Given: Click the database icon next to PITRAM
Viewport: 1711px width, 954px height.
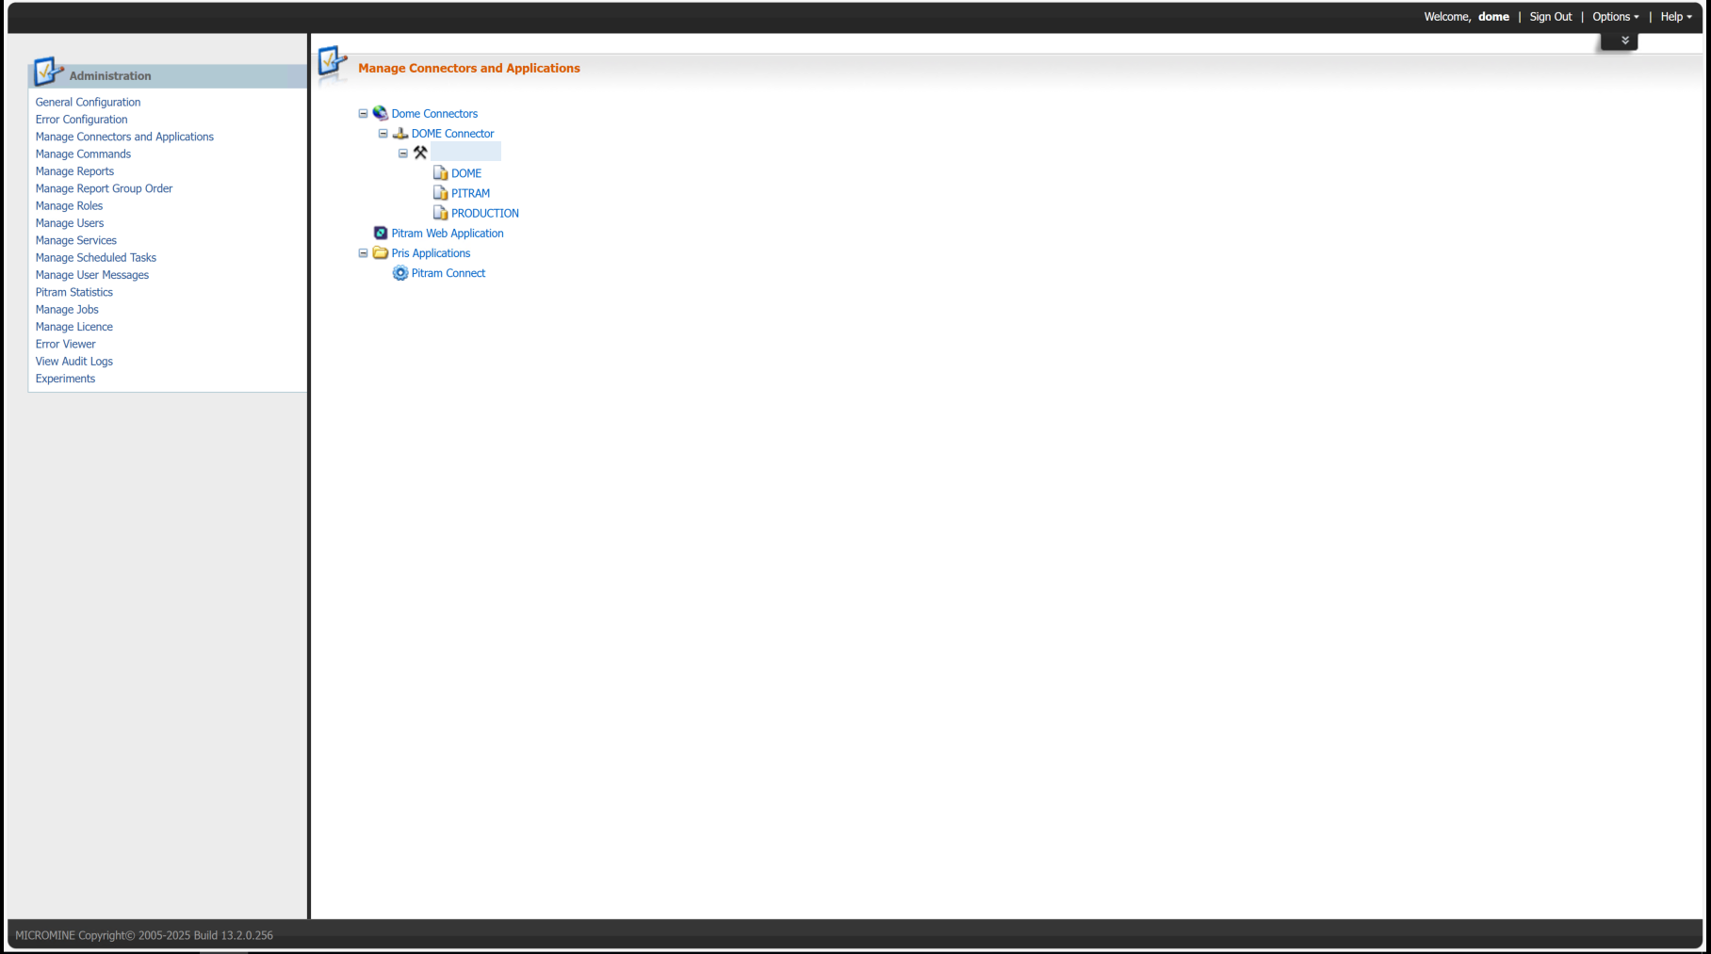Looking at the screenshot, I should pyautogui.click(x=440, y=193).
